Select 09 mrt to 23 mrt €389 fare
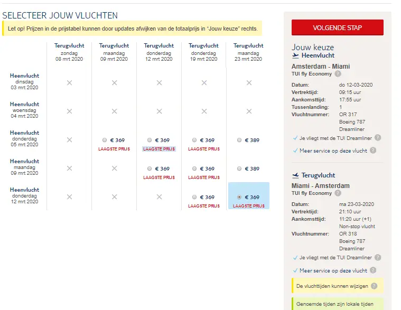 point(239,168)
